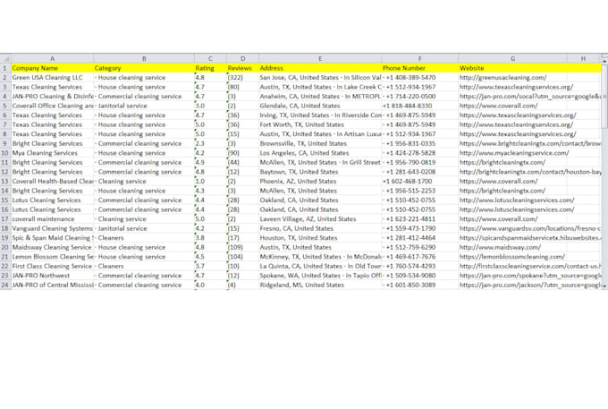Select the Coverall Health-Based Cleaning cell
608x409 pixels.
pyautogui.click(x=53, y=181)
